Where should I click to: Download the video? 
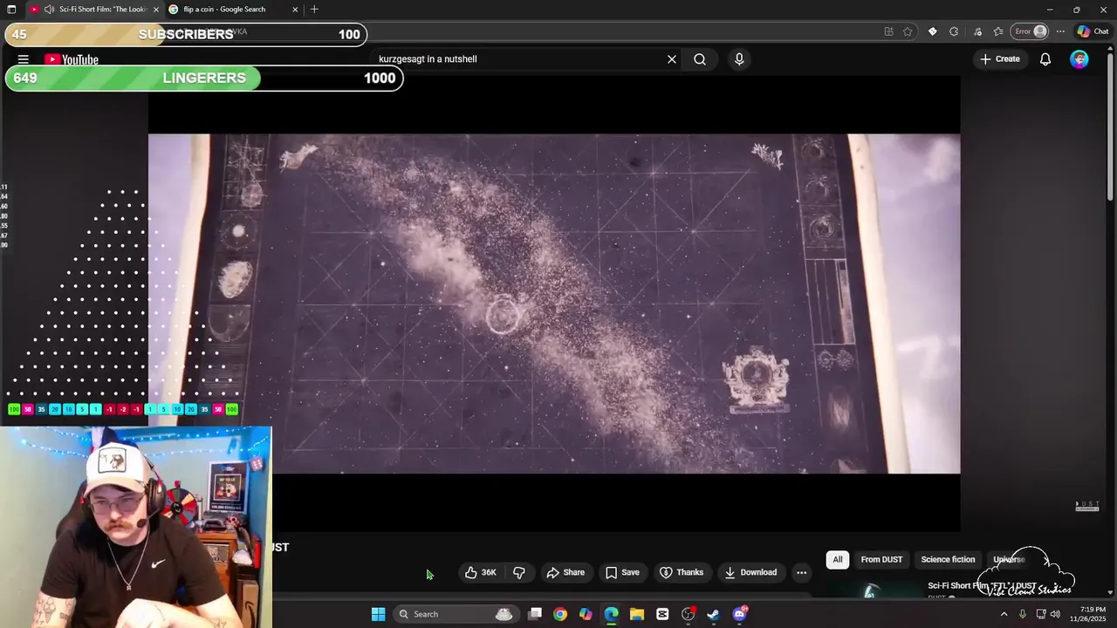750,572
